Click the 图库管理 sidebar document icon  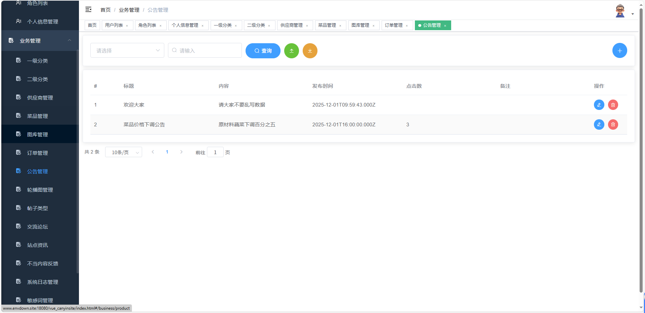tap(18, 134)
